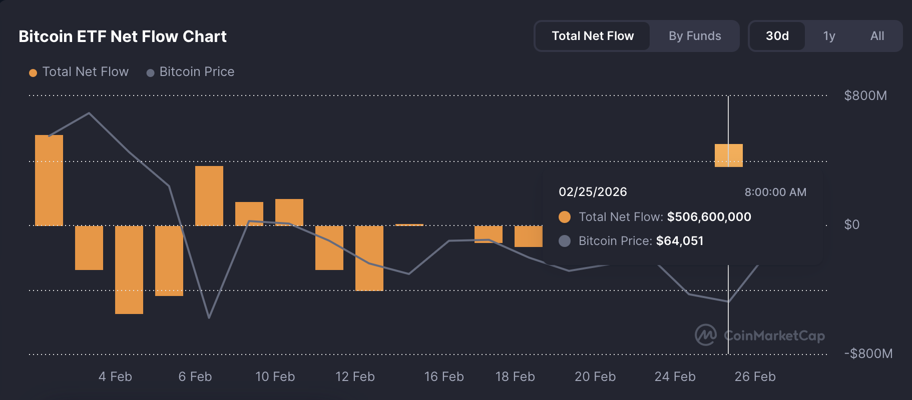Click the gray dot in the tooltip
The width and height of the screenshot is (912, 400).
click(565, 241)
